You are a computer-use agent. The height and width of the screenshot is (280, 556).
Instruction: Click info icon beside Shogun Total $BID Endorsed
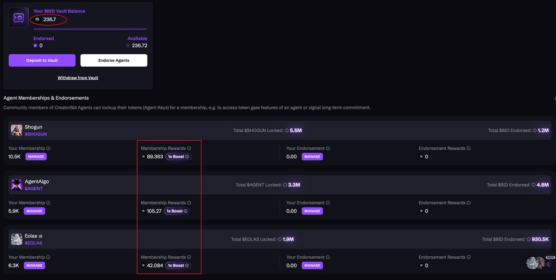tap(535, 131)
